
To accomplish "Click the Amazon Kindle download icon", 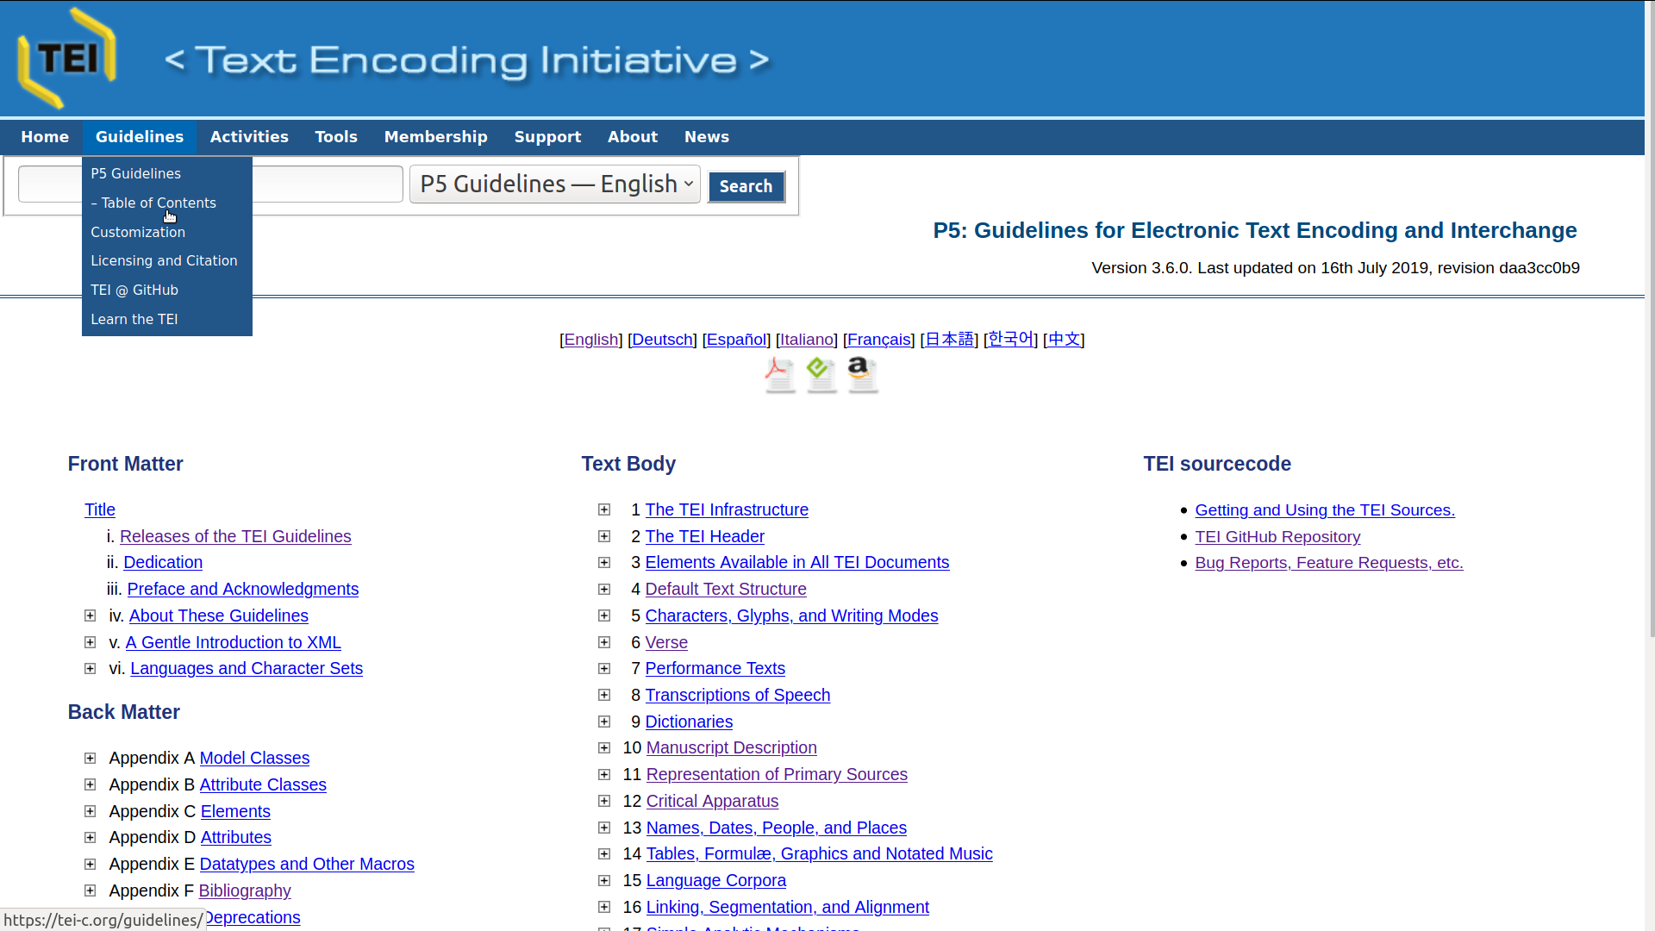I will [862, 375].
